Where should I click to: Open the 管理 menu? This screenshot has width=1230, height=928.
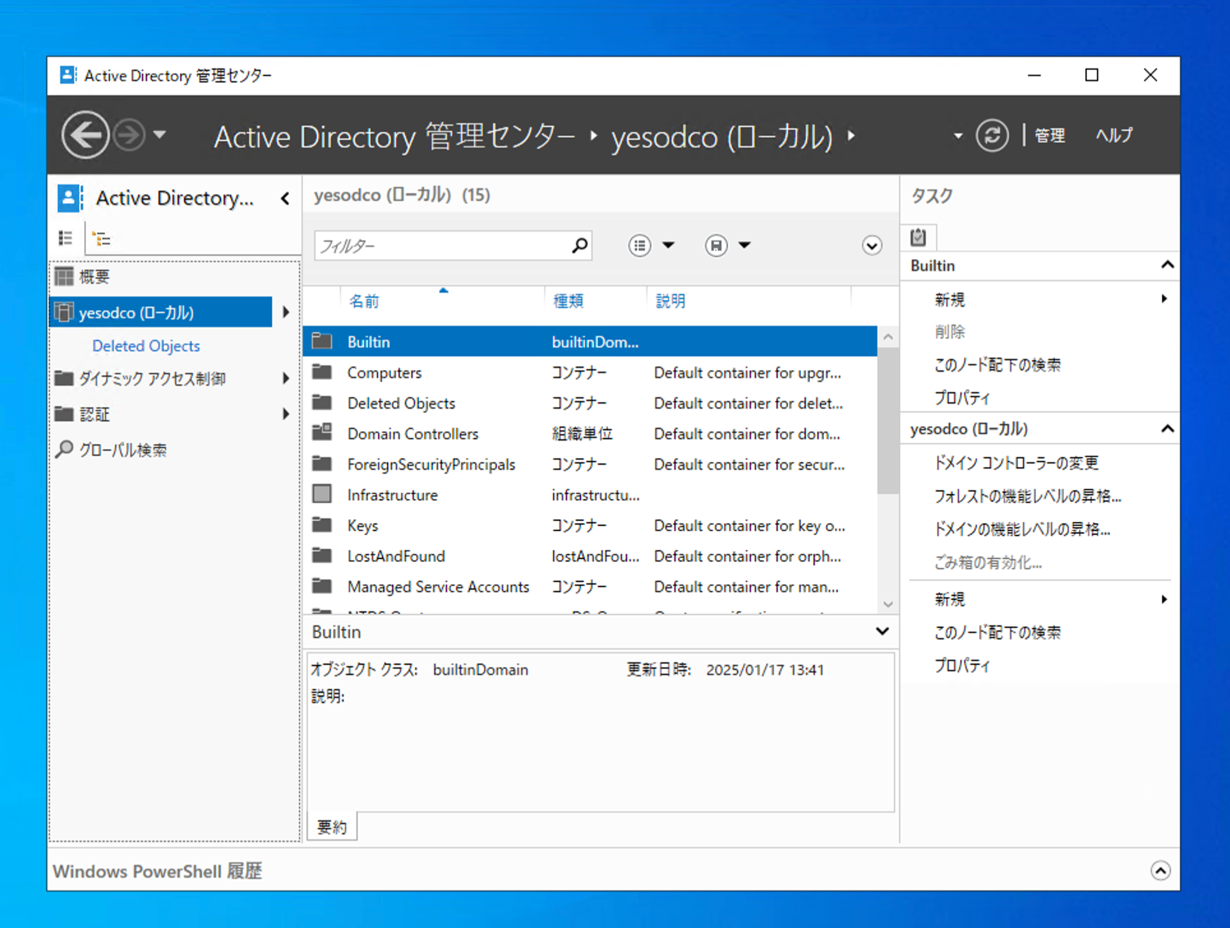click(1049, 135)
